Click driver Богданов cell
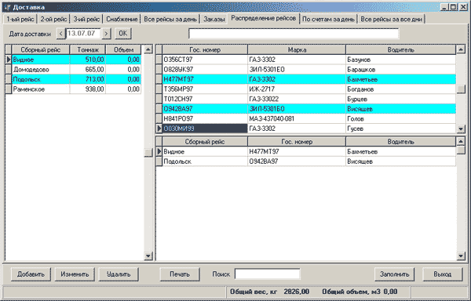 pos(400,89)
